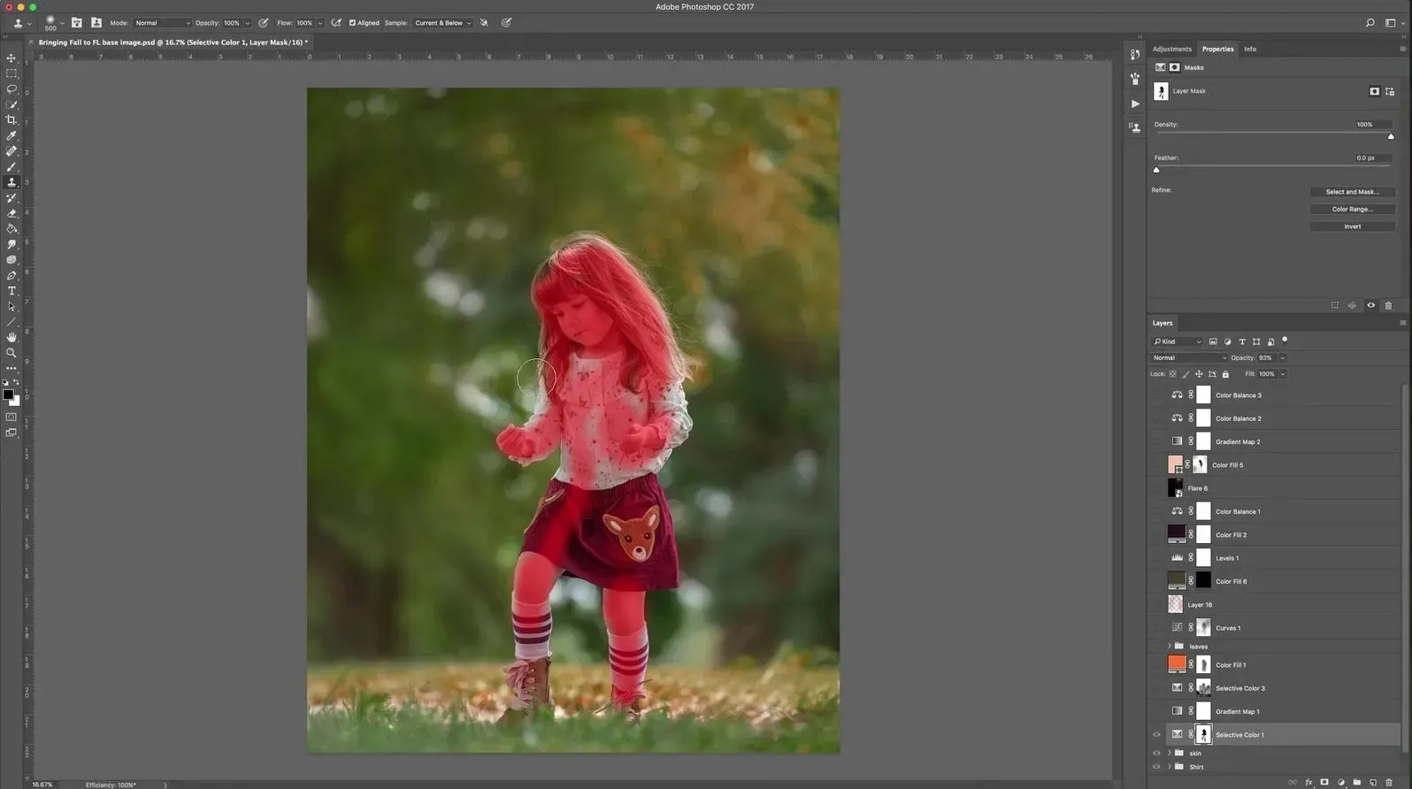Select the Brush tool

12,167
